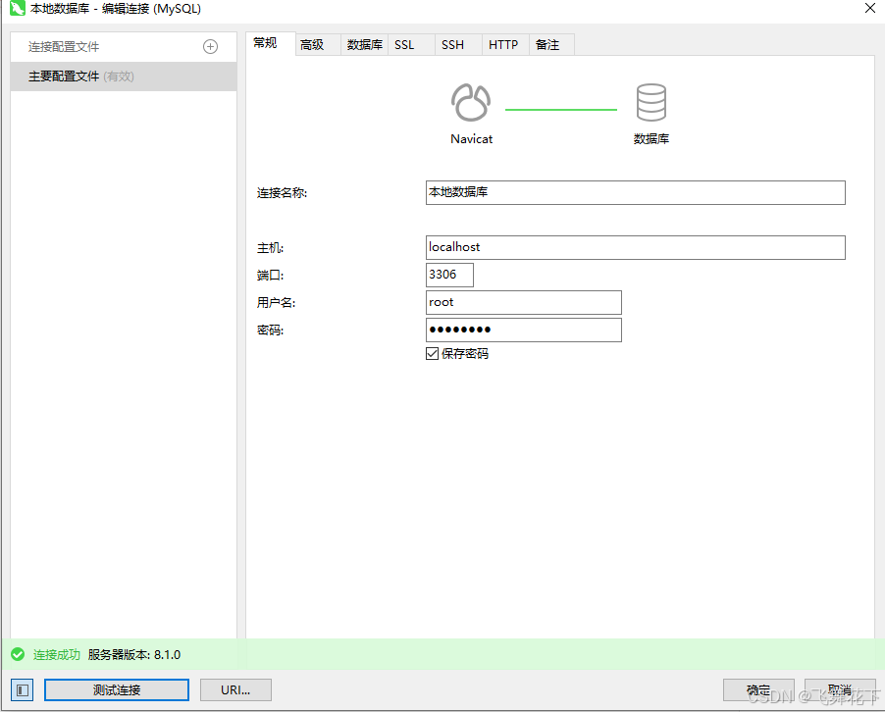Click the 连接名称 label

tap(282, 193)
